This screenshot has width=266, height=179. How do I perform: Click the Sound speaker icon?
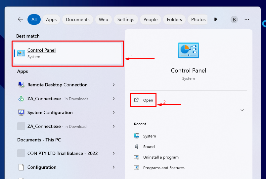137,146
